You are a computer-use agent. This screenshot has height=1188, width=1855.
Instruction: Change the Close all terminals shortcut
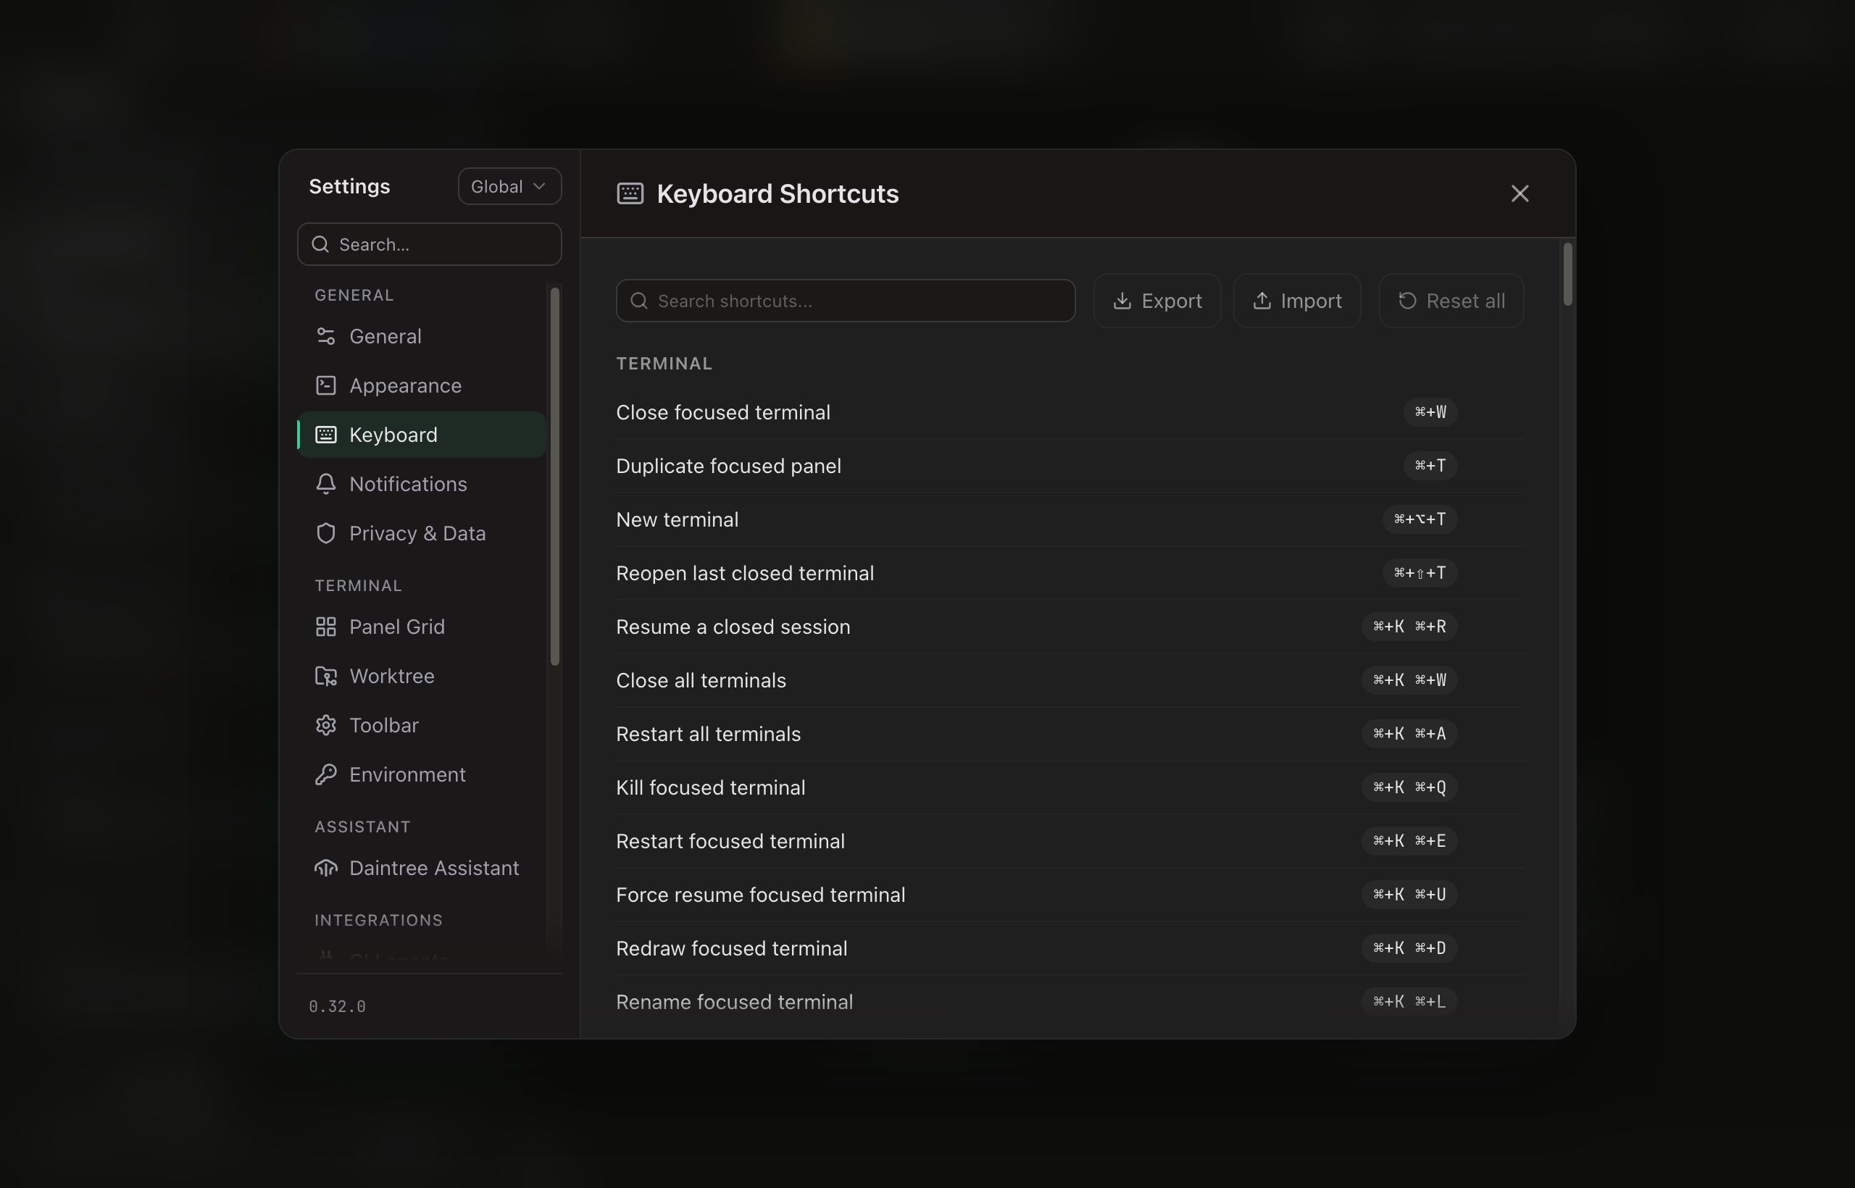click(1409, 680)
